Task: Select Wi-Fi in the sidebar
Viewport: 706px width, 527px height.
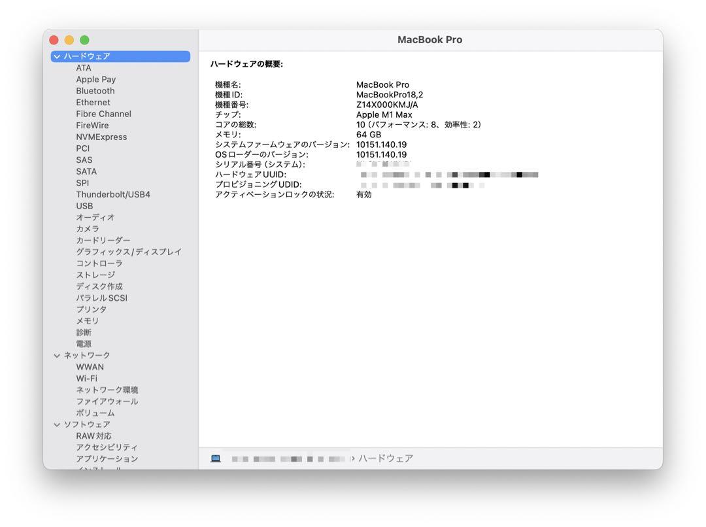Action: pyautogui.click(x=86, y=379)
